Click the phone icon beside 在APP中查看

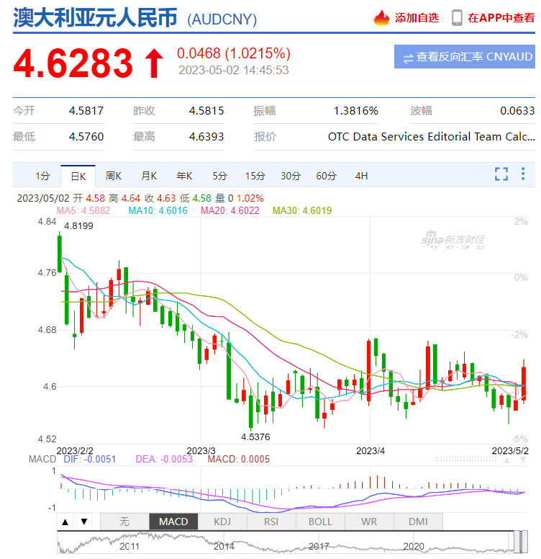click(457, 18)
